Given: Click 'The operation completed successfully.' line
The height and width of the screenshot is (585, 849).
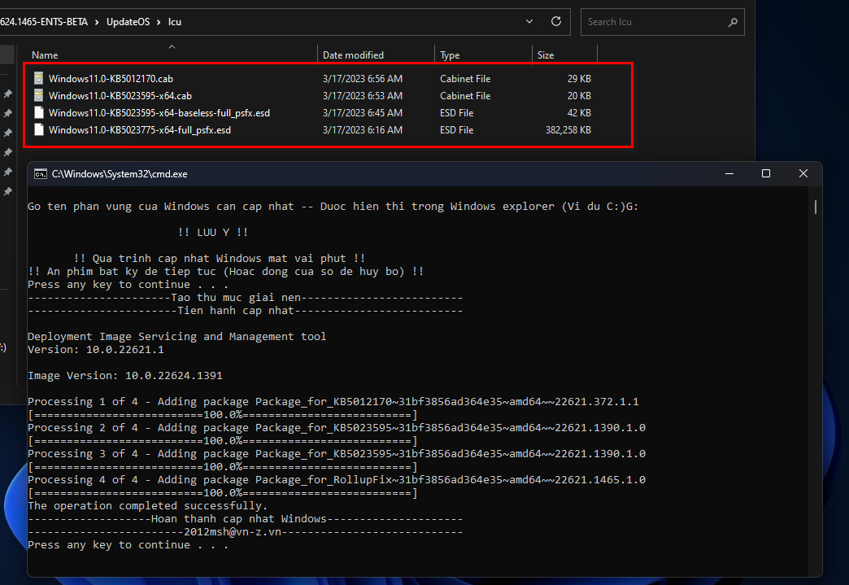Looking at the screenshot, I should pos(148,505).
